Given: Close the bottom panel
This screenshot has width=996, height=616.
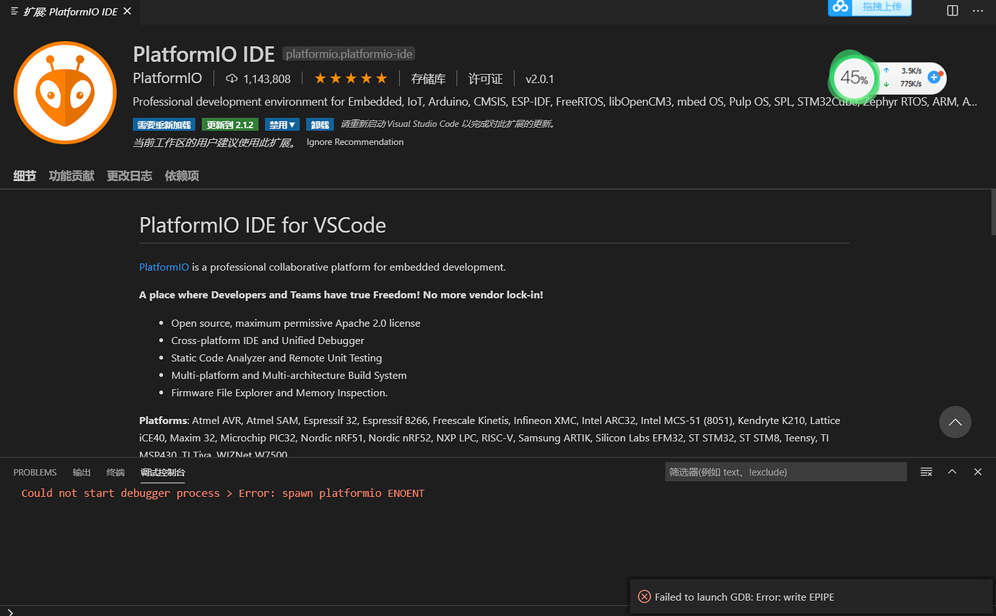Looking at the screenshot, I should point(978,472).
